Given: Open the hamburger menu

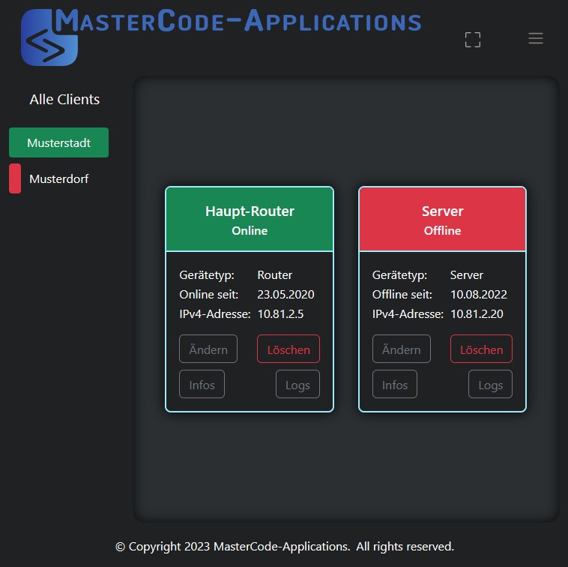Looking at the screenshot, I should (535, 38).
